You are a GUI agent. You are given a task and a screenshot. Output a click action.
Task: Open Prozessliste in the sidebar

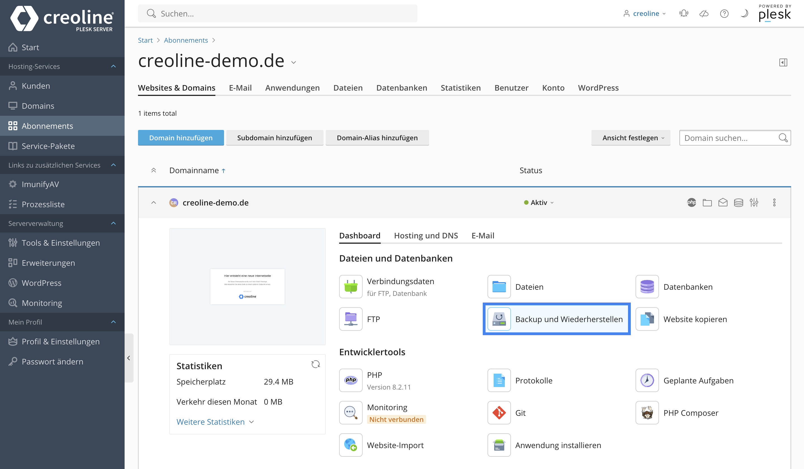(62, 204)
